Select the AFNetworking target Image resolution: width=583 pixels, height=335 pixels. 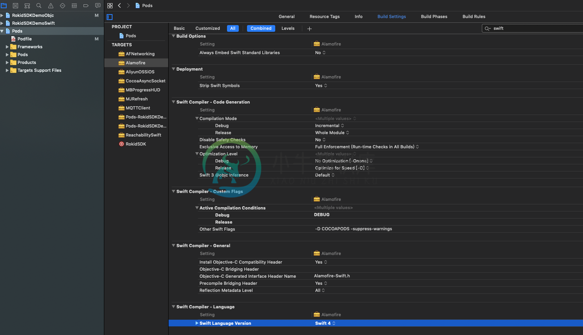click(x=136, y=54)
